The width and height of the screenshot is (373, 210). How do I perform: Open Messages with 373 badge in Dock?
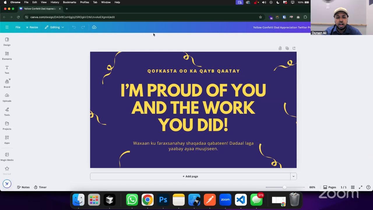click(256, 200)
